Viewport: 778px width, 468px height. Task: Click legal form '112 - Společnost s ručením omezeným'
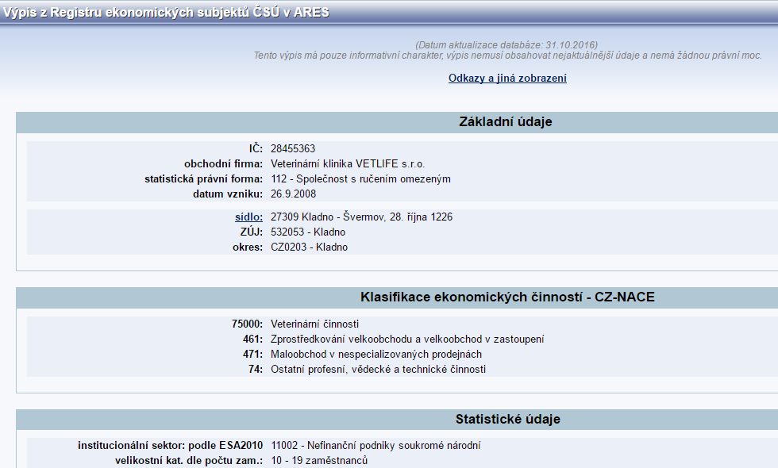[x=360, y=179]
